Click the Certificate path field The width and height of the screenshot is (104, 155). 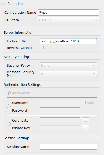tap(60, 120)
